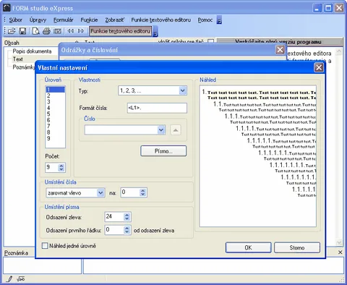Click the main window's vertical scrollbar down arrow
This screenshot has height=285, width=347.
click(x=339, y=242)
